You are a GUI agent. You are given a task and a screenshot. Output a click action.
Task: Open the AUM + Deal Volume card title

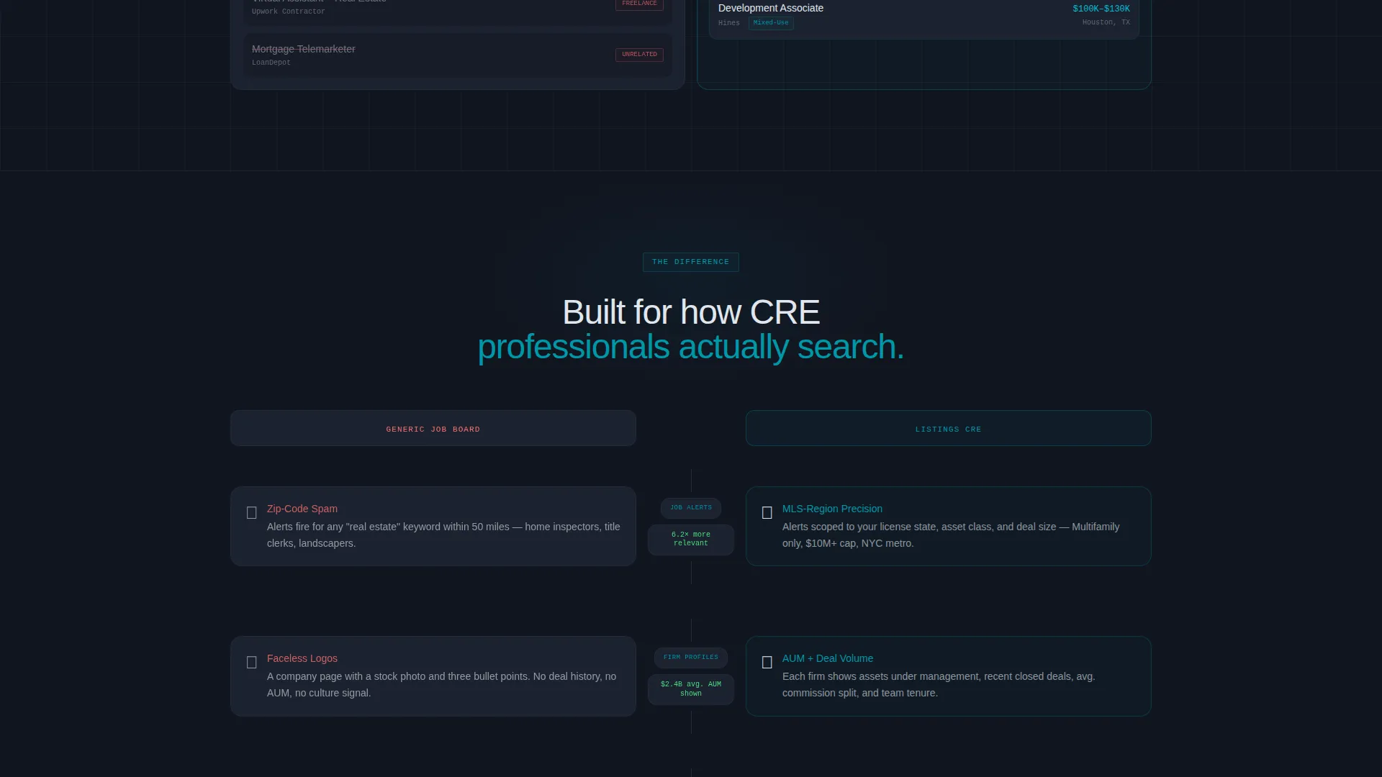(828, 658)
